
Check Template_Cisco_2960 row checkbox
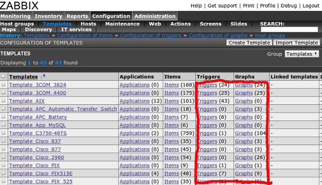coord(3,157)
